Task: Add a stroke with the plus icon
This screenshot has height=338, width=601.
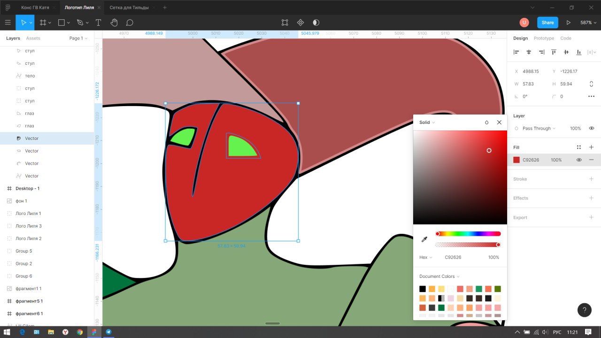Action: [591, 179]
